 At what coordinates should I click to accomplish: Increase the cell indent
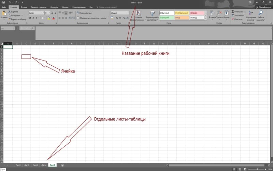coord(73,18)
